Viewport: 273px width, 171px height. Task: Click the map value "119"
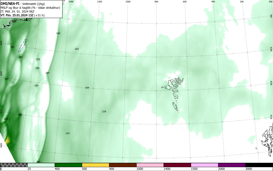click(x=104, y=111)
